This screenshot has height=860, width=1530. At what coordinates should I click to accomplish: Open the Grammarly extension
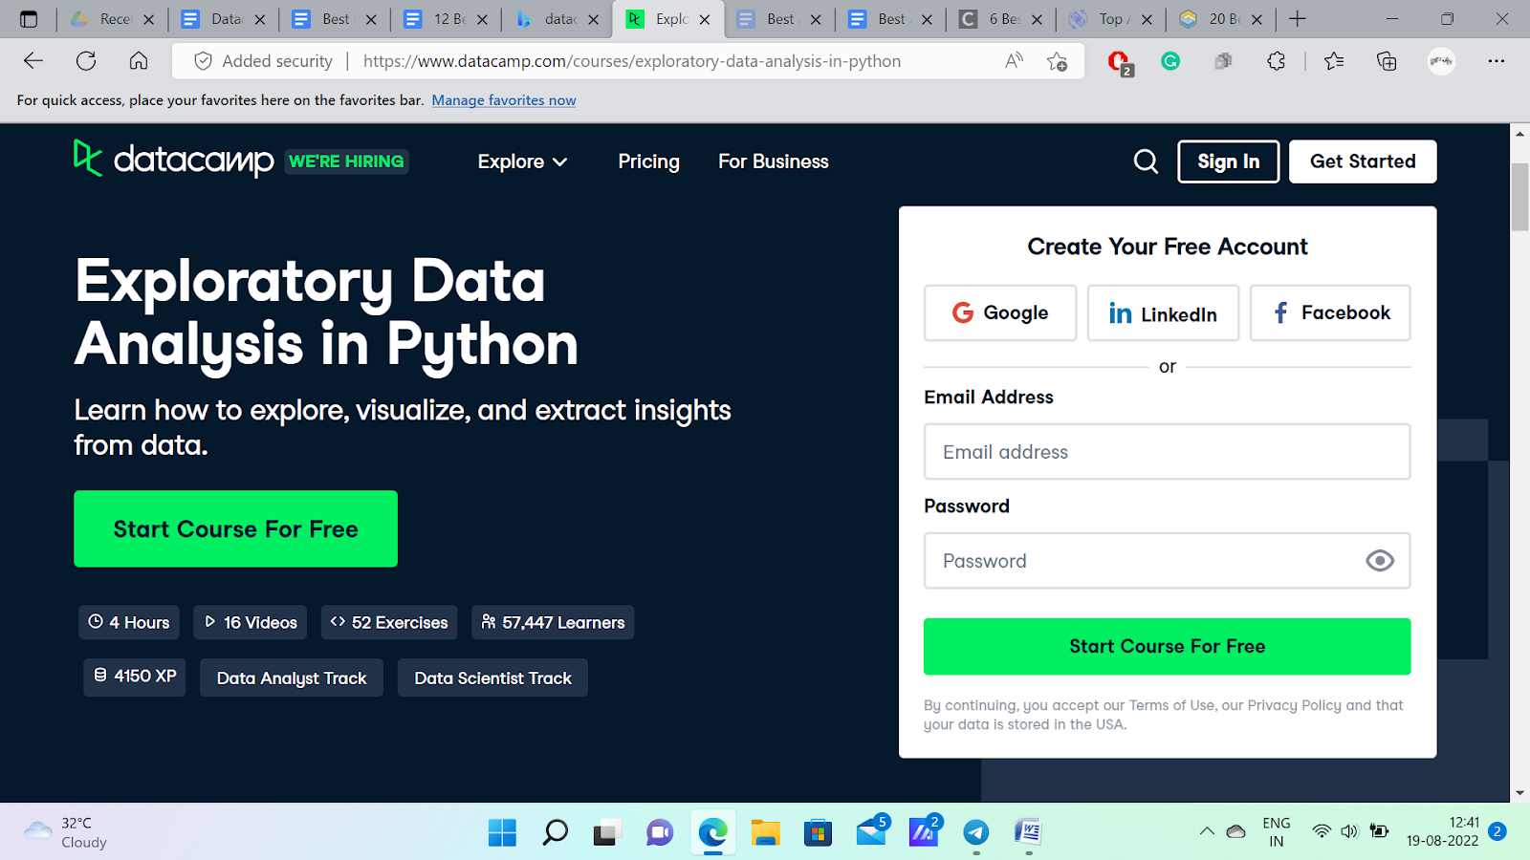pos(1170,61)
